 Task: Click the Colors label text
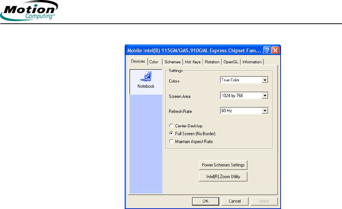(x=174, y=81)
